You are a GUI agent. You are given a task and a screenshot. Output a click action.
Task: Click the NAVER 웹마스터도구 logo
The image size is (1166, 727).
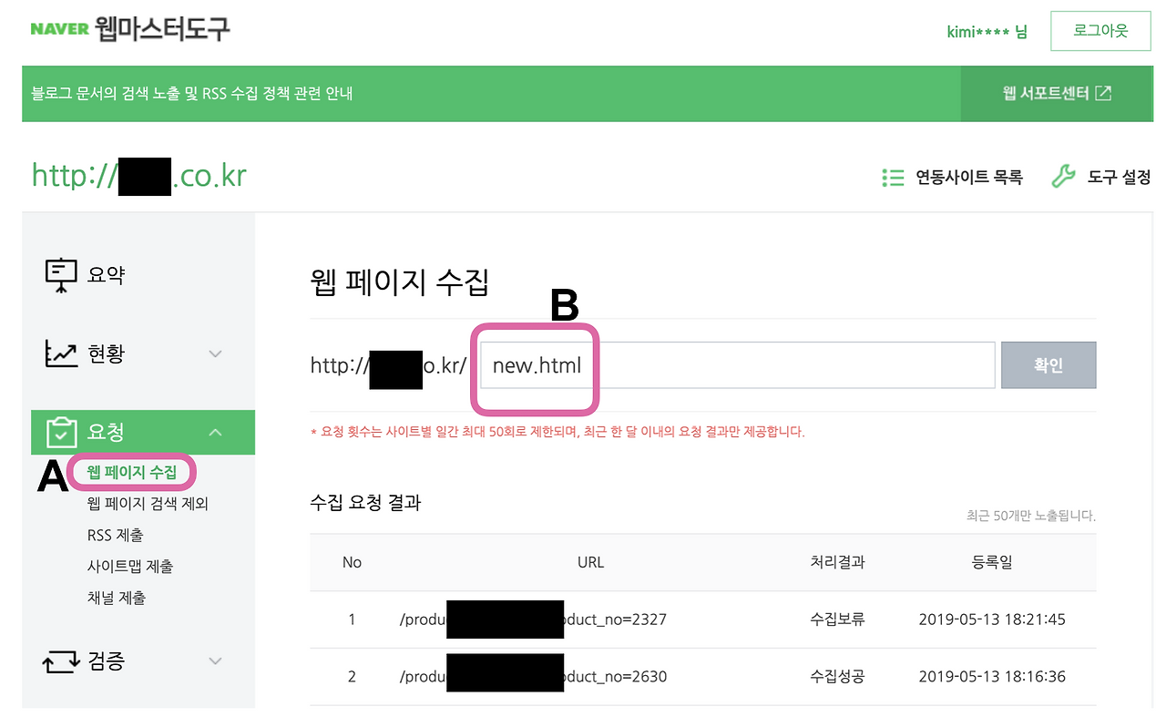point(130,29)
